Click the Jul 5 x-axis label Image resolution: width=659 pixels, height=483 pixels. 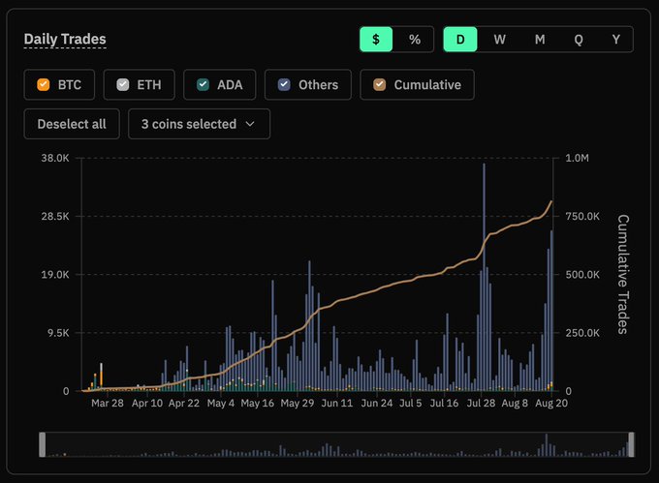click(x=411, y=404)
